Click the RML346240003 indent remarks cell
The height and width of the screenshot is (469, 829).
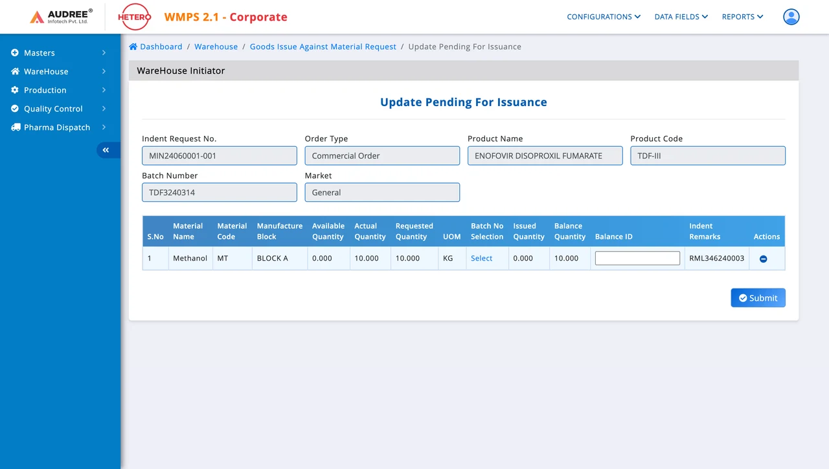(x=717, y=258)
